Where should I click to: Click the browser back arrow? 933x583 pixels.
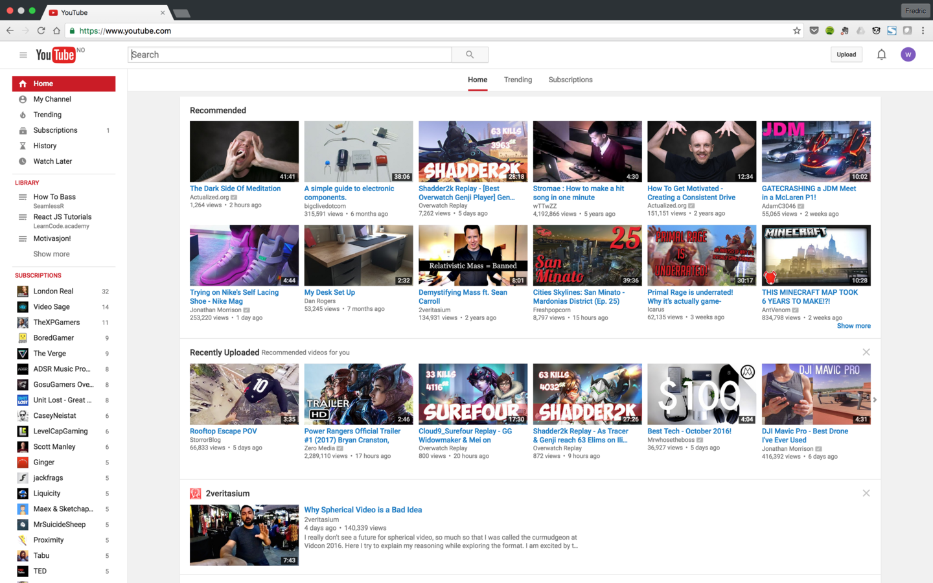pos(10,30)
